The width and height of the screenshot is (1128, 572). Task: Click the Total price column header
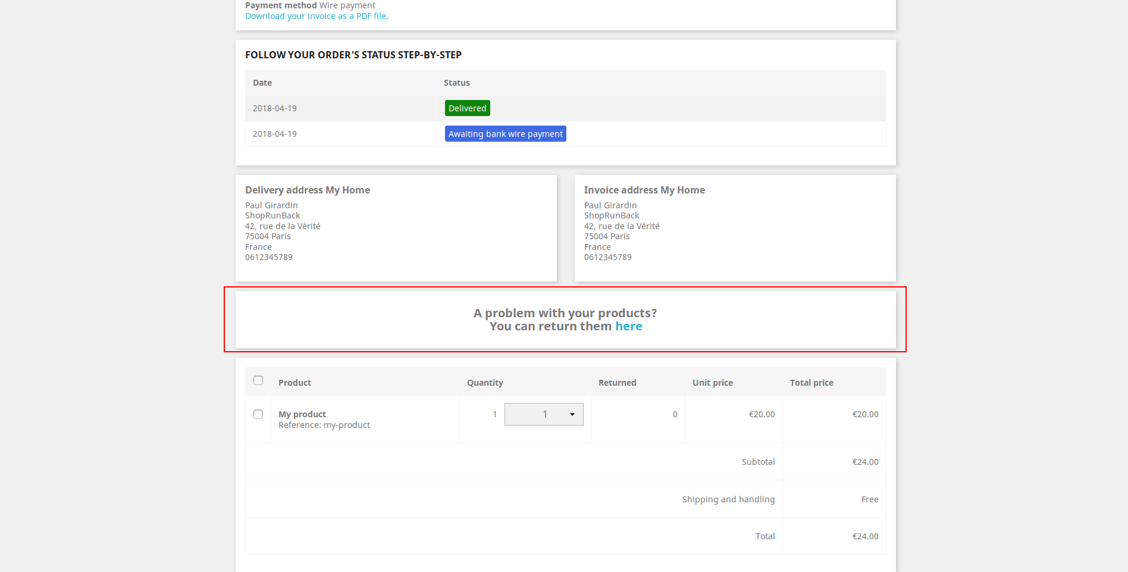coord(811,383)
